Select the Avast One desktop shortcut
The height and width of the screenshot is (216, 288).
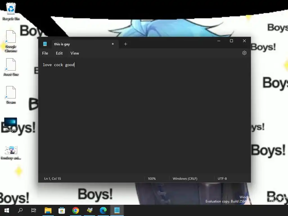(11, 67)
